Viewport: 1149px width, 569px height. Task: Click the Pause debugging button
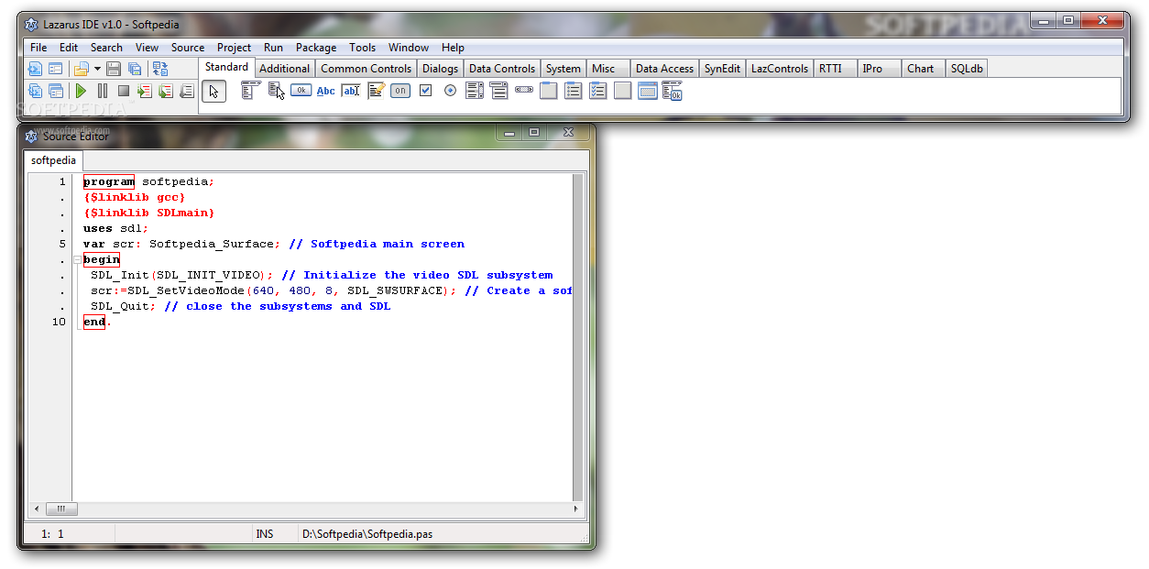coord(103,91)
